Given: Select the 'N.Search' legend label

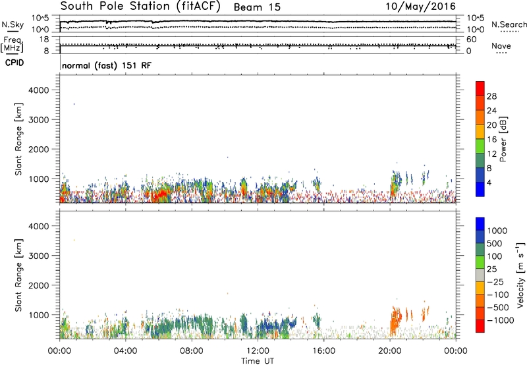Looking at the screenshot, I should (x=509, y=24).
